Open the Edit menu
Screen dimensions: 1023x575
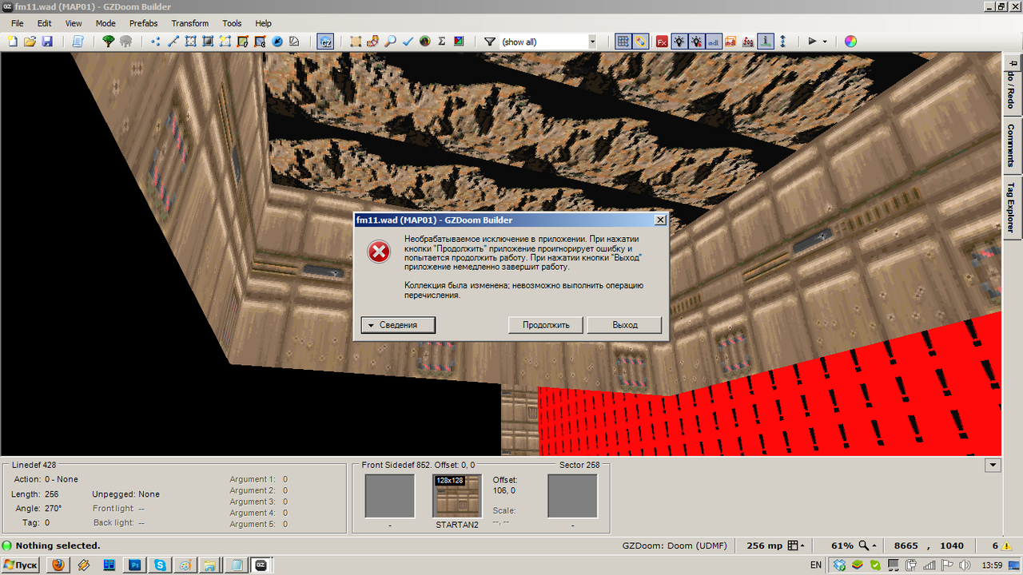click(x=44, y=23)
